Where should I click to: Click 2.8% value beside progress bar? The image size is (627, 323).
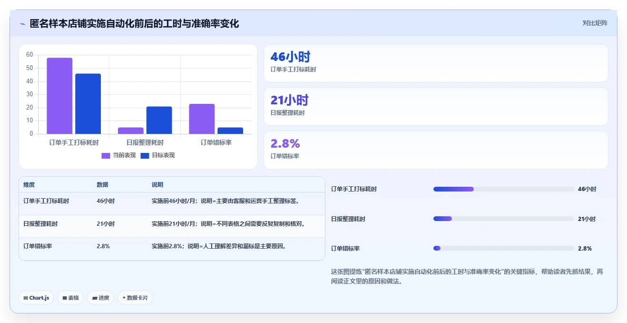click(585, 249)
